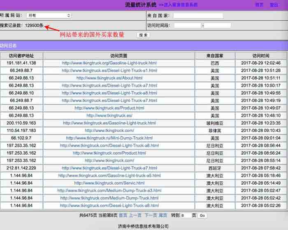Open the tkingtruck.com Servic.html link
Screen dimensions: 288x230
point(109,183)
